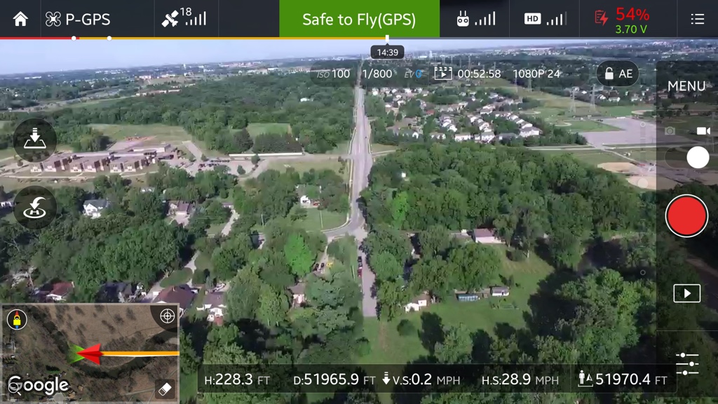Switch between photo and video mode

[x=687, y=158]
